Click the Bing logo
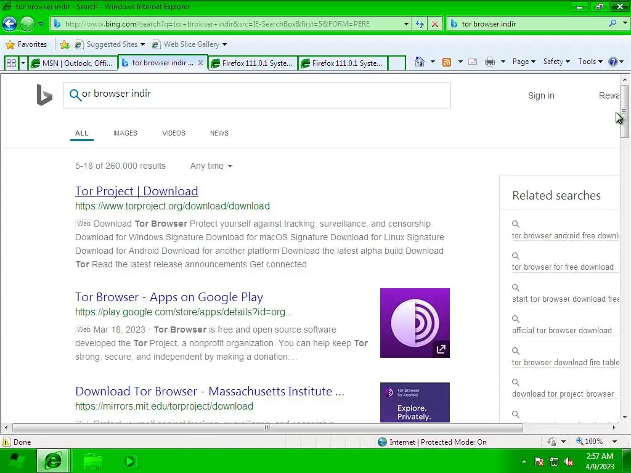This screenshot has width=631, height=473. point(44,95)
